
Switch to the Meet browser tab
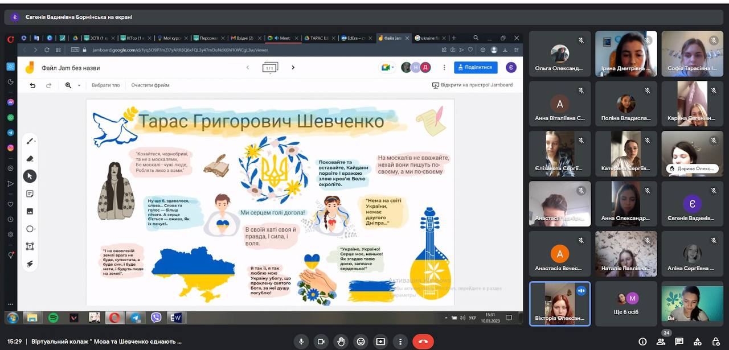[x=282, y=38]
